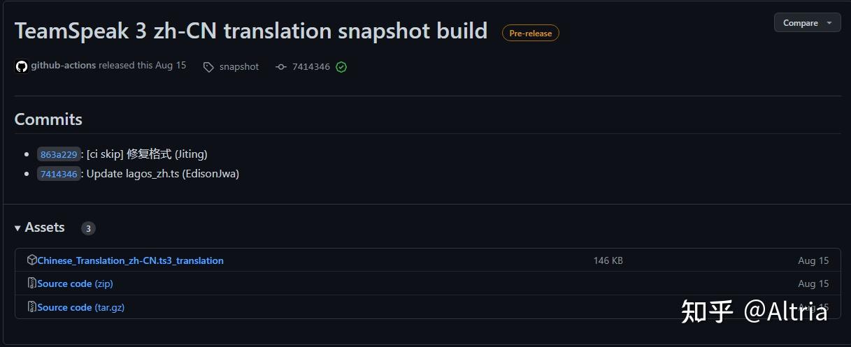Click the release title TeamSpeak 3 zh-CN translation
Viewport: 851px width, 347px height.
pyautogui.click(x=251, y=31)
